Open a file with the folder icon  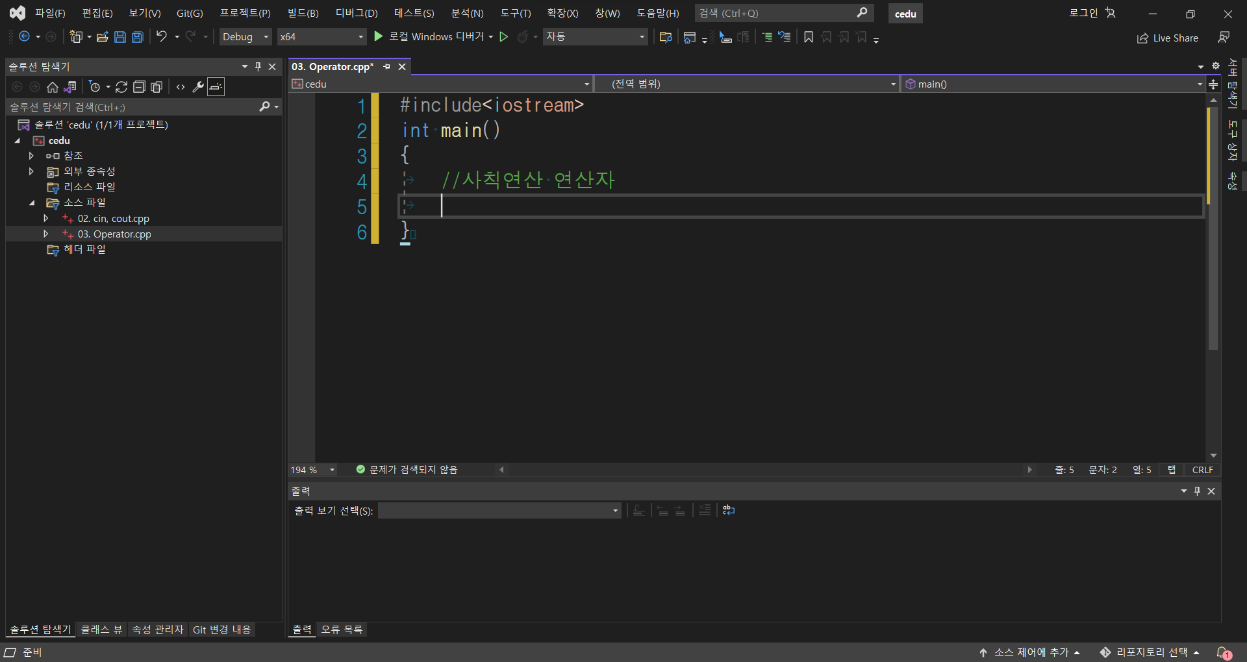click(x=102, y=37)
